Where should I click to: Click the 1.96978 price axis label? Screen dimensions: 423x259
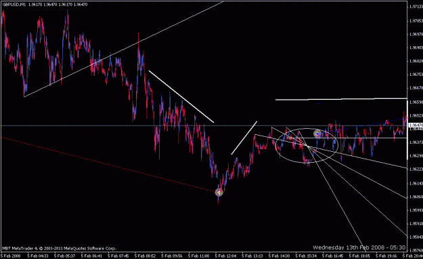(416, 34)
